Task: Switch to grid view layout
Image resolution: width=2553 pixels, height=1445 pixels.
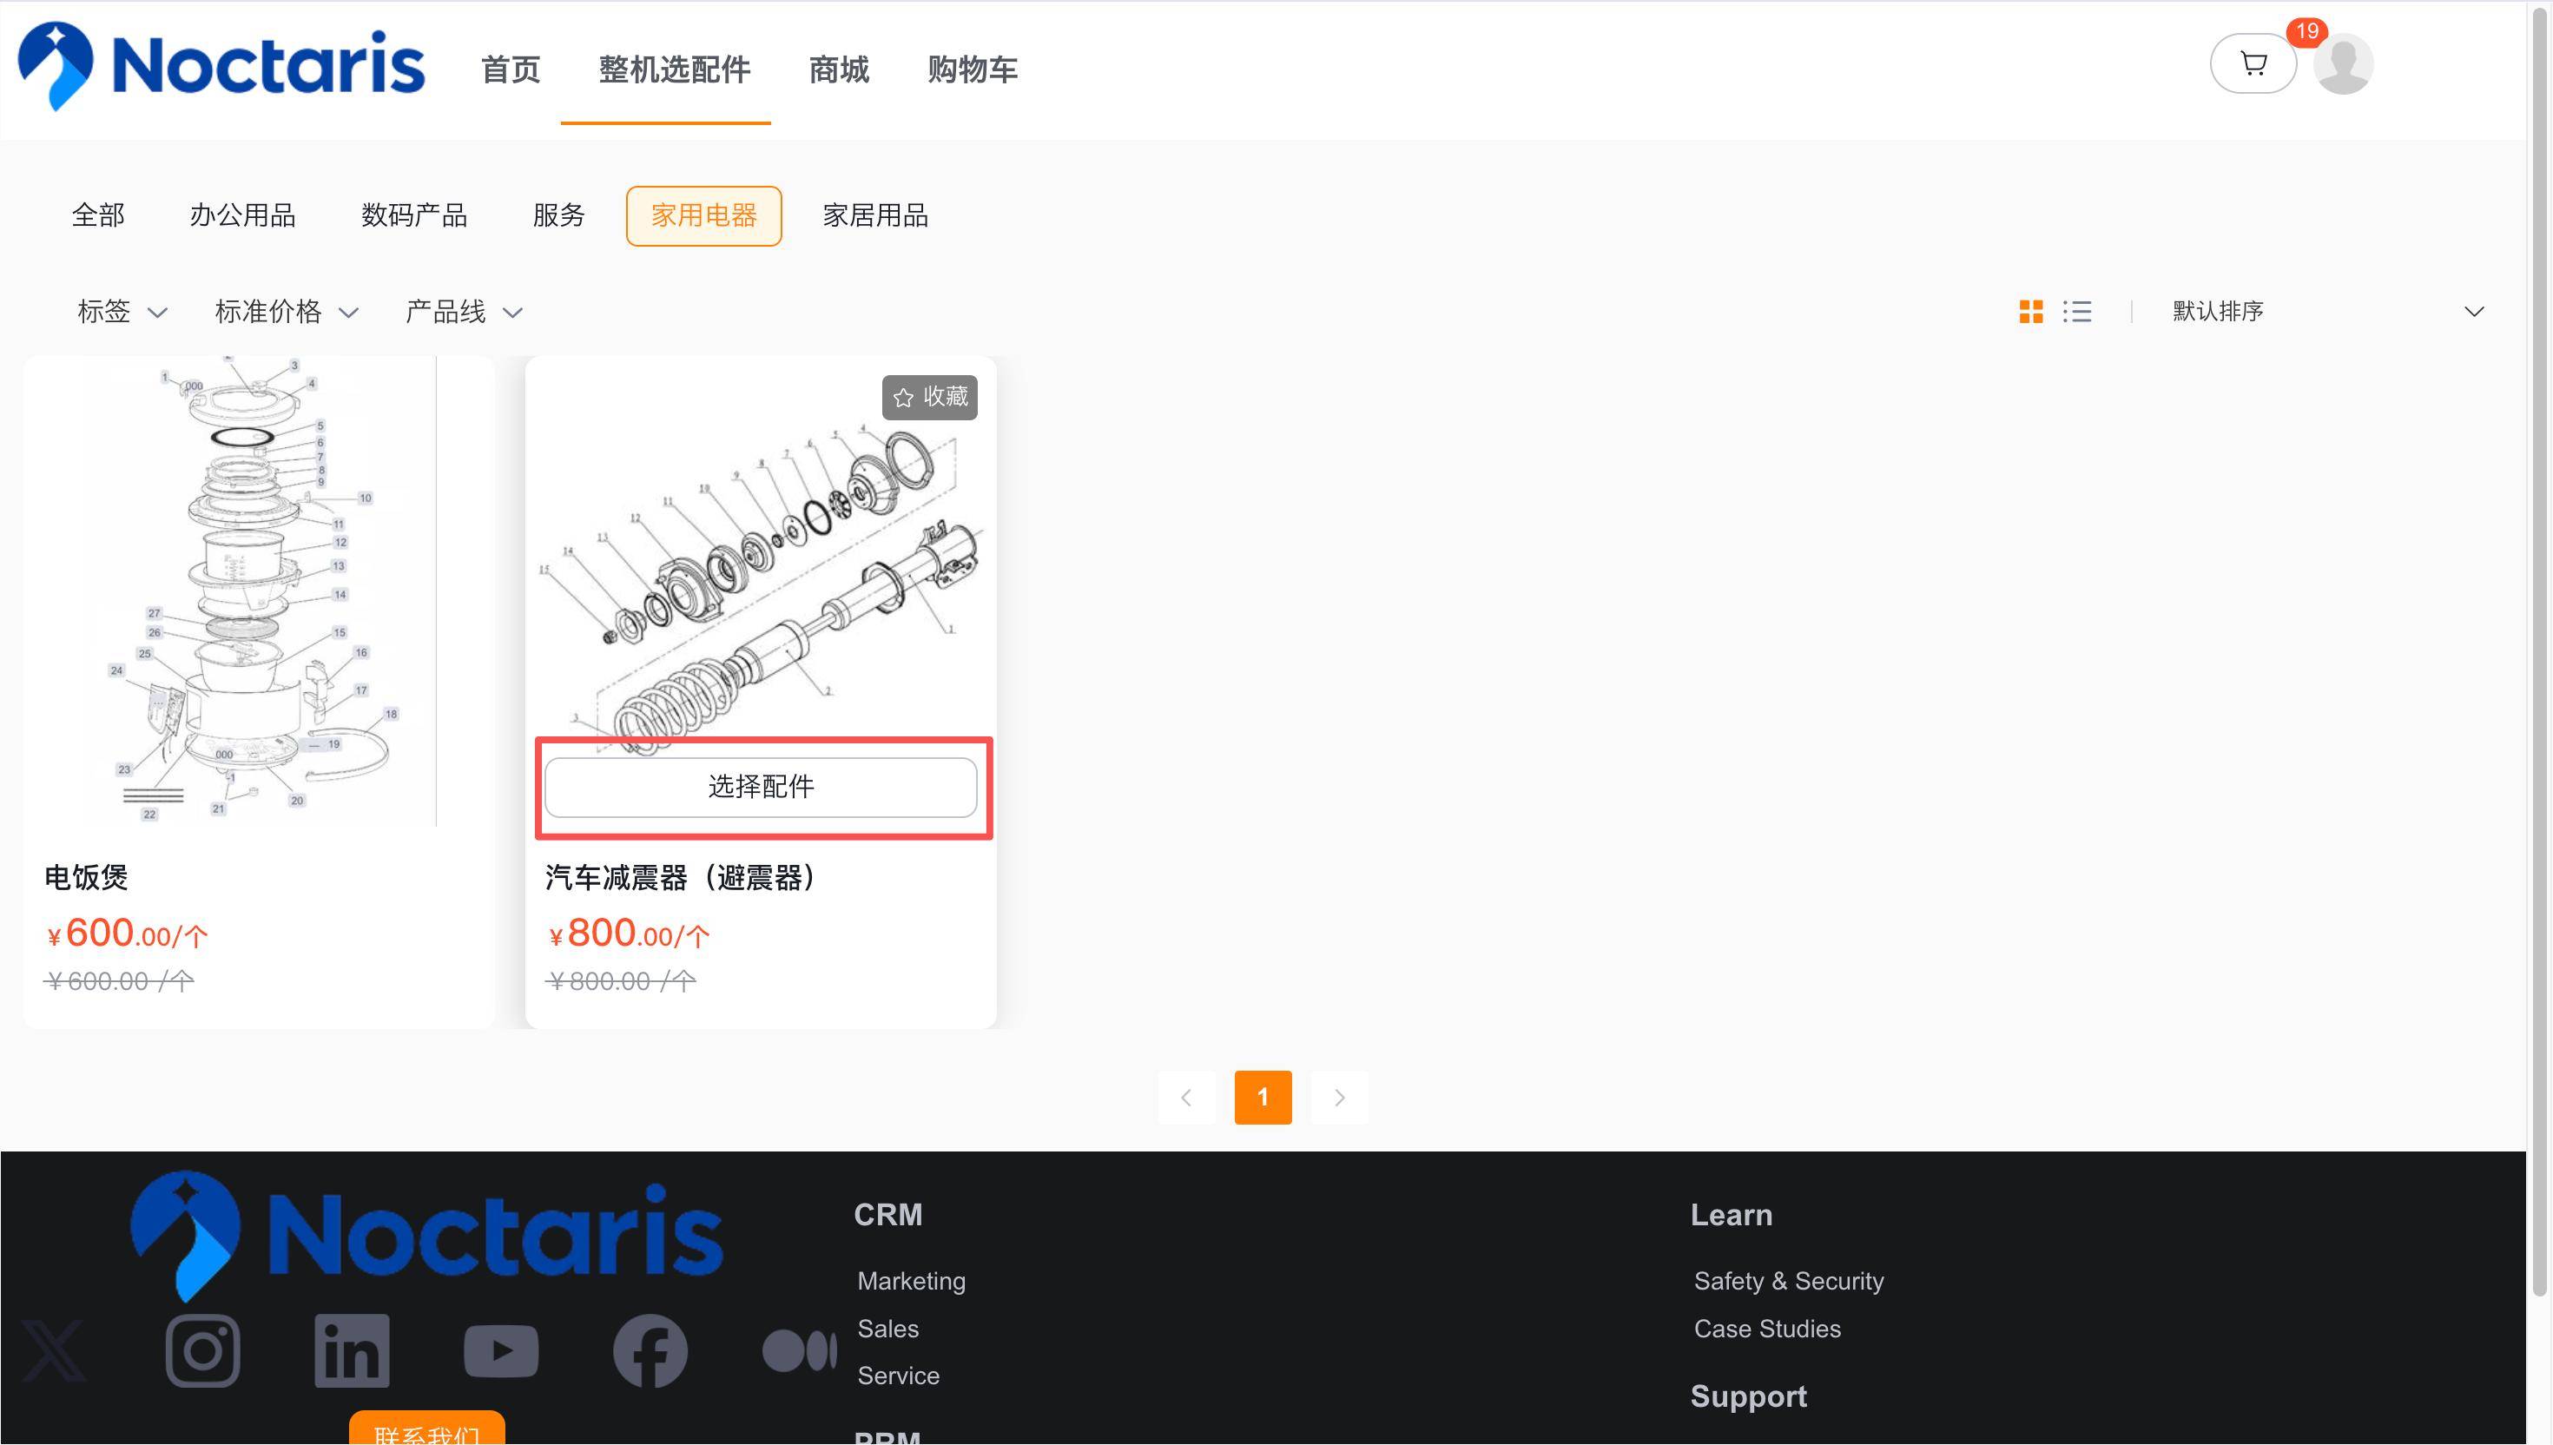Action: pos(2030,312)
